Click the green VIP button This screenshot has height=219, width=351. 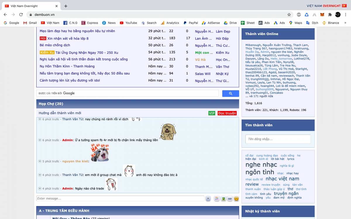[212, 113]
